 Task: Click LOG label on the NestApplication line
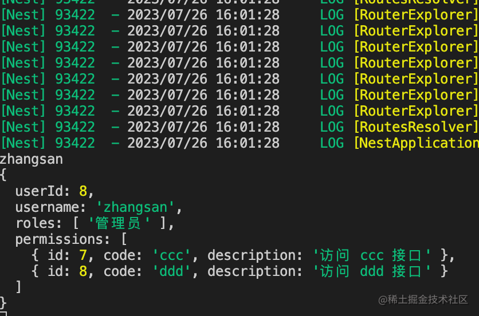pyautogui.click(x=332, y=143)
